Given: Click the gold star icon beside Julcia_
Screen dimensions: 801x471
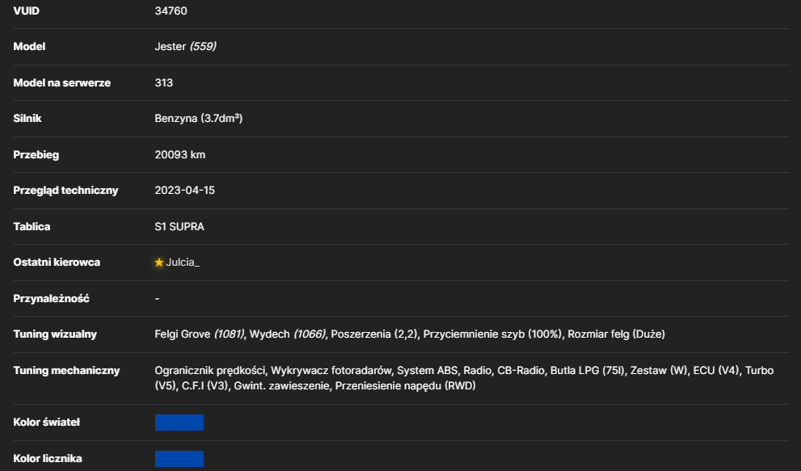Looking at the screenshot, I should tap(159, 262).
